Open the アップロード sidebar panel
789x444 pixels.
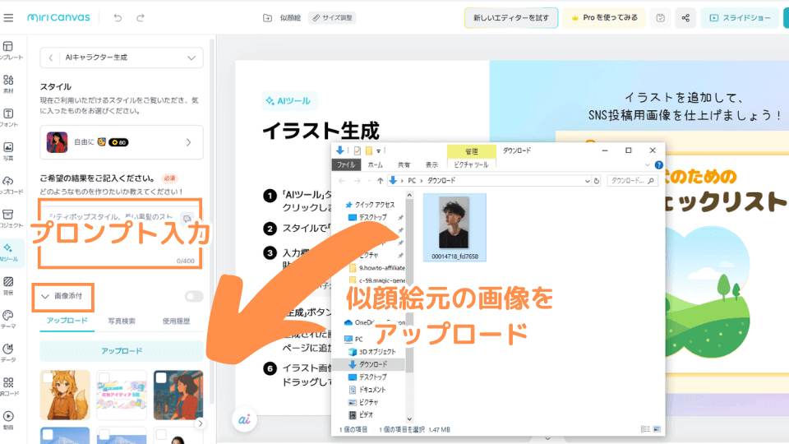[8, 185]
